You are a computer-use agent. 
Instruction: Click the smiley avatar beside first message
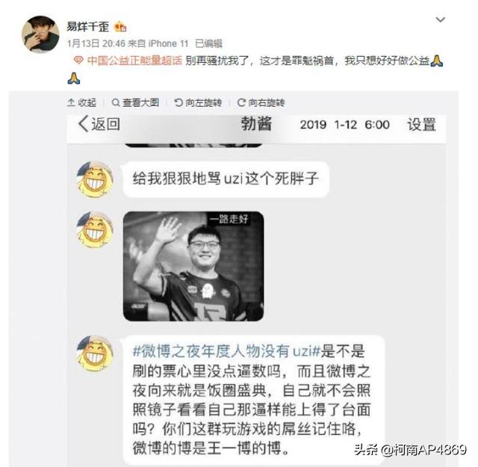pos(95,179)
